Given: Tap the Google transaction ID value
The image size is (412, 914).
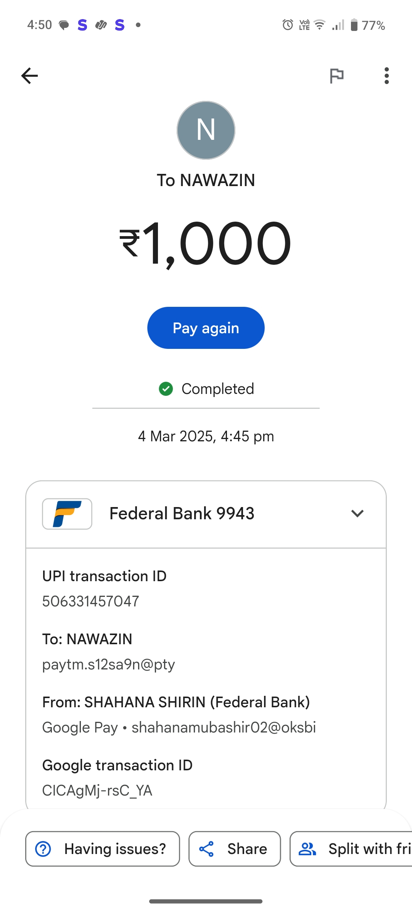Looking at the screenshot, I should 97,790.
